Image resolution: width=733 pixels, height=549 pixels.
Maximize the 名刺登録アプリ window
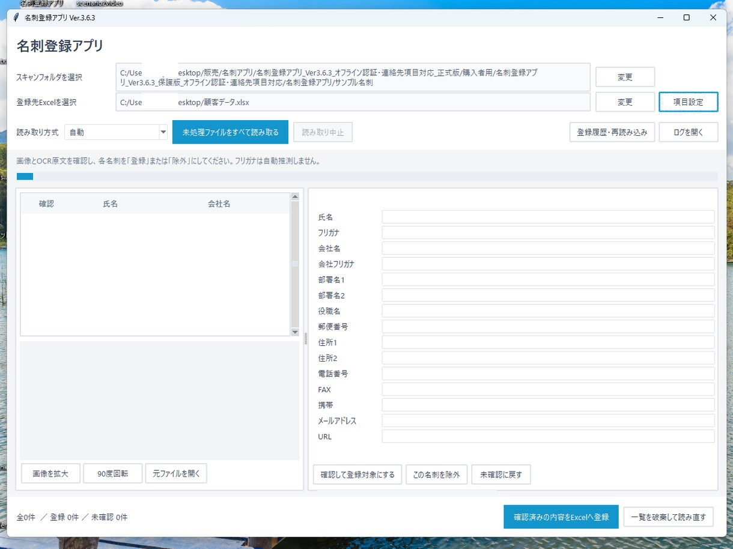tap(686, 17)
